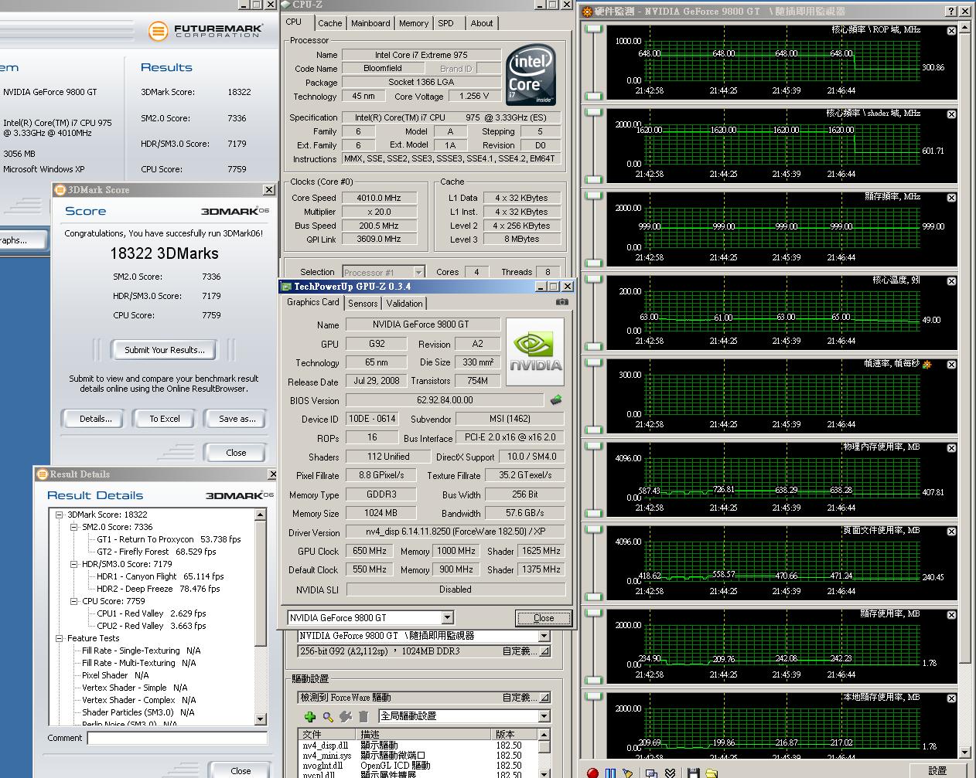Select the GT1 - Return To Proxycon row
Image resolution: width=976 pixels, height=778 pixels.
pyautogui.click(x=169, y=539)
